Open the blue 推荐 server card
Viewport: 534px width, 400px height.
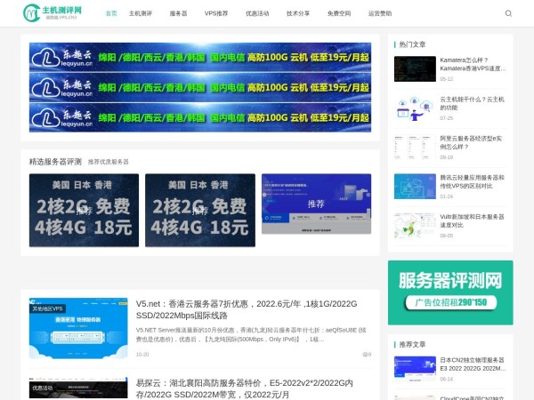(316, 204)
